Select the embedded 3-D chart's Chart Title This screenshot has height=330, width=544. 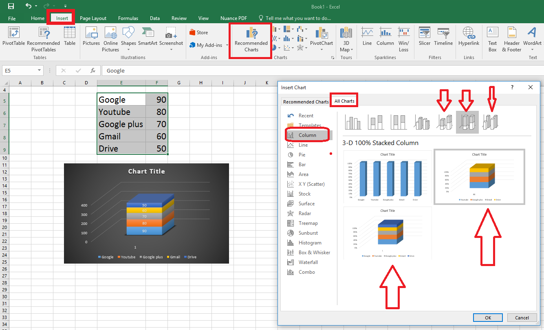147,171
